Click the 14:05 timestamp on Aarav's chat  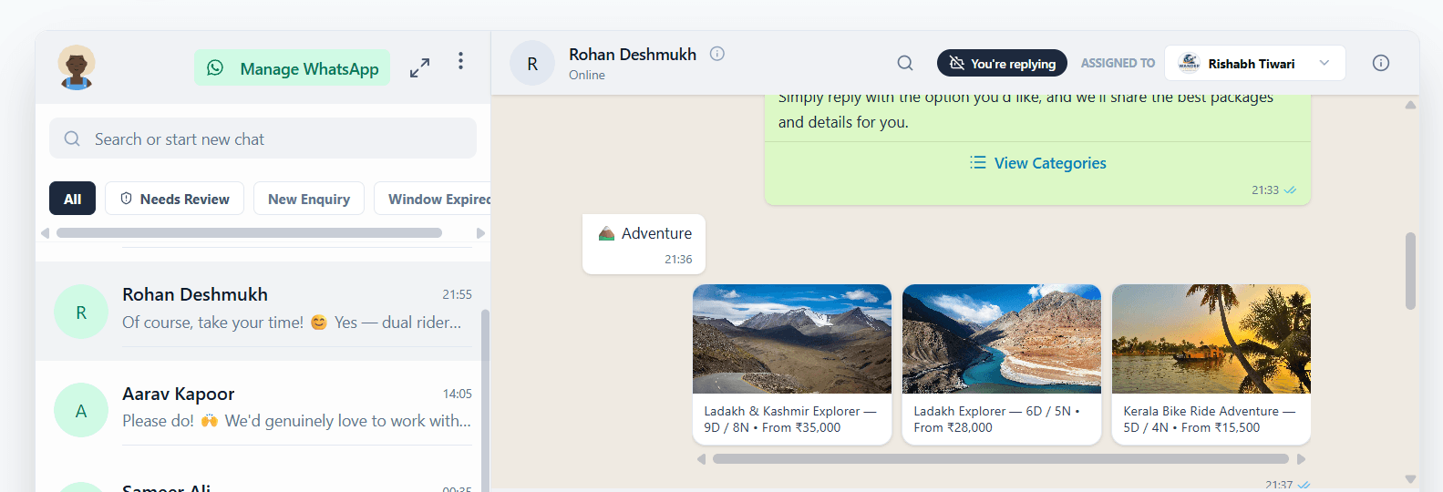(x=457, y=394)
